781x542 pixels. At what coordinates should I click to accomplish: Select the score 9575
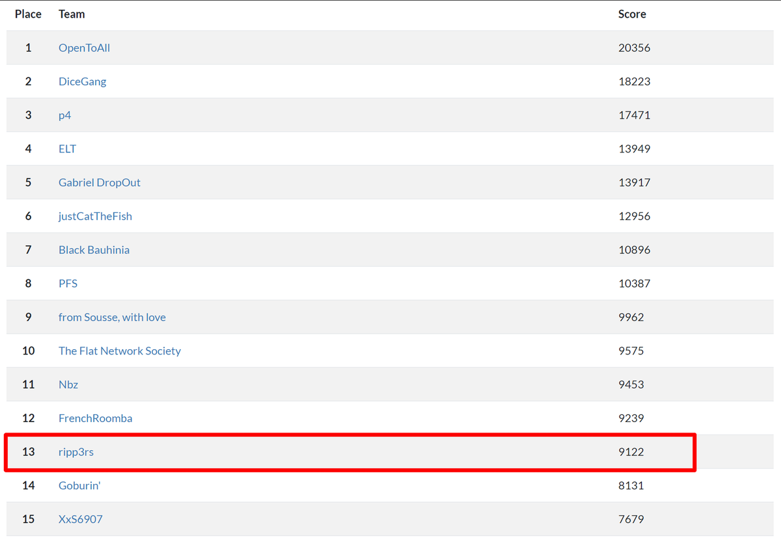point(631,350)
